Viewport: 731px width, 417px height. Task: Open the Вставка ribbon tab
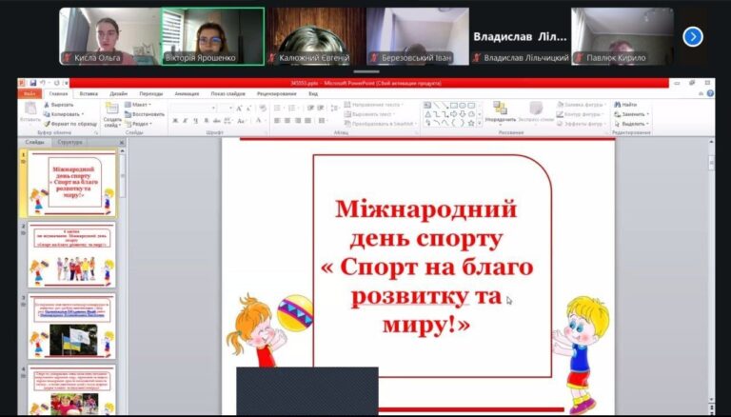point(89,94)
